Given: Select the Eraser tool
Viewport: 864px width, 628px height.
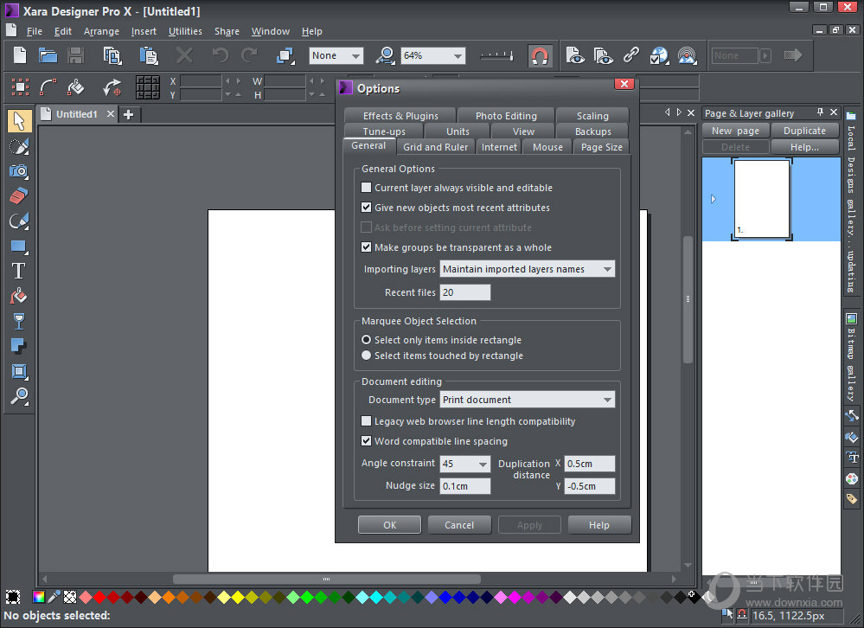Looking at the screenshot, I should point(19,196).
